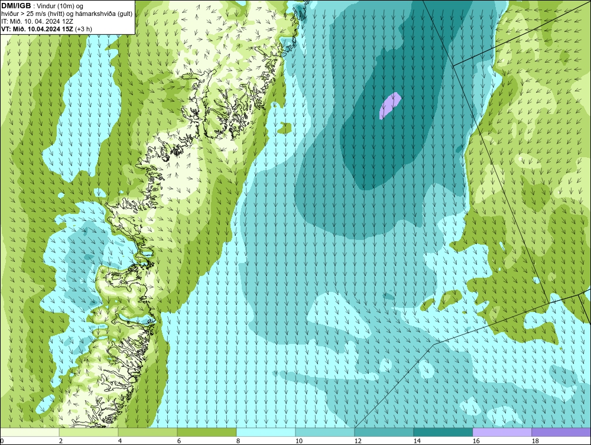Click the legend scale label "16"
Image resolution: width=591 pixels, height=445 pixels.
click(x=476, y=441)
